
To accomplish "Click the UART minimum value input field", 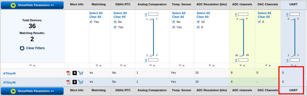I will [294, 14].
